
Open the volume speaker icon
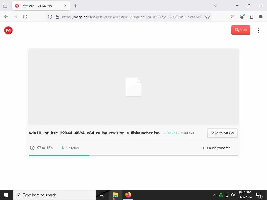point(233,195)
